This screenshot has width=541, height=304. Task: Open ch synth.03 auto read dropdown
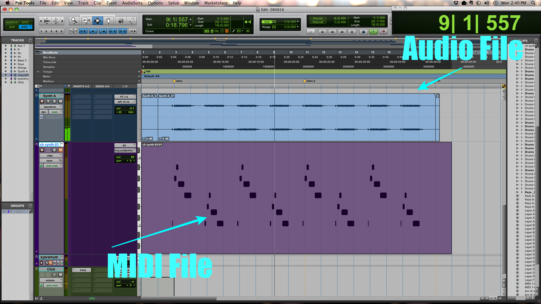coord(53,166)
